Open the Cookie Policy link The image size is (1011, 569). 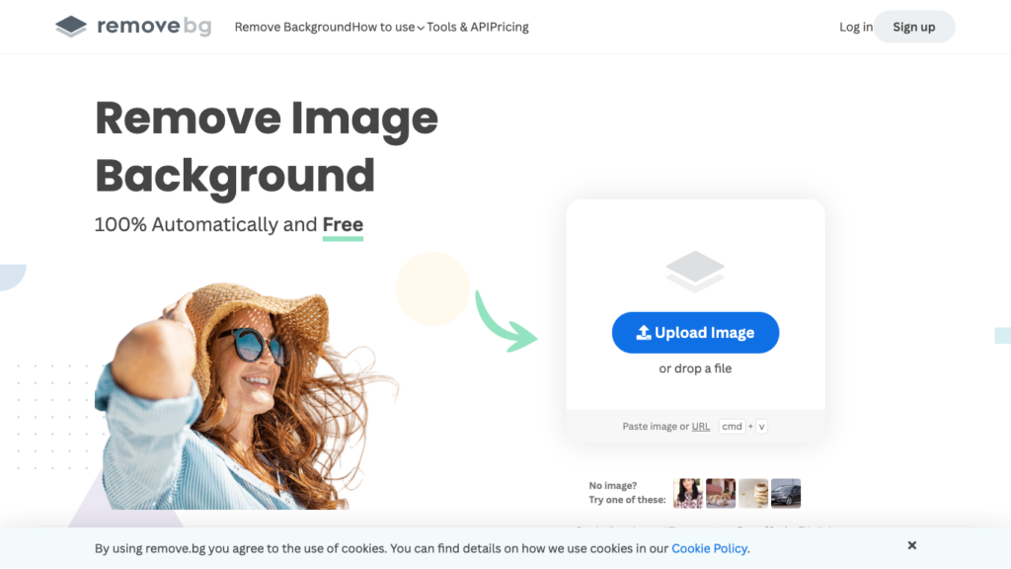709,548
